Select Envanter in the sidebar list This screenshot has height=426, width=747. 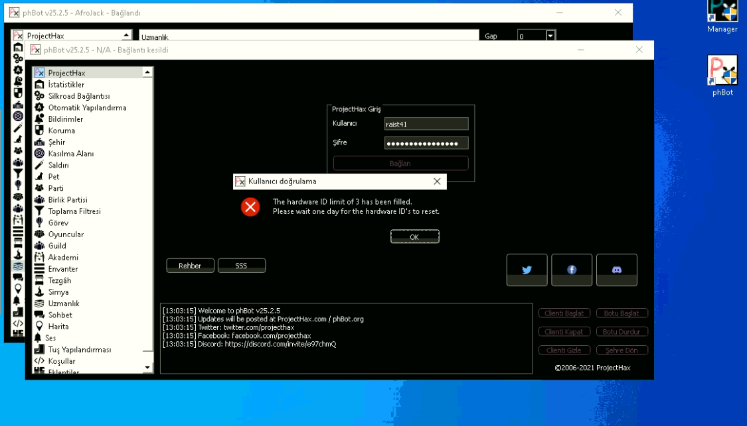click(63, 269)
